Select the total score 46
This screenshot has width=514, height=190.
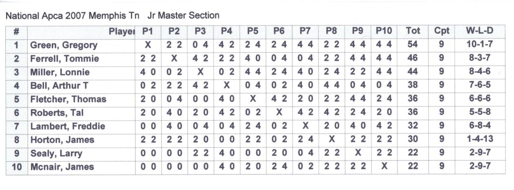(413, 59)
